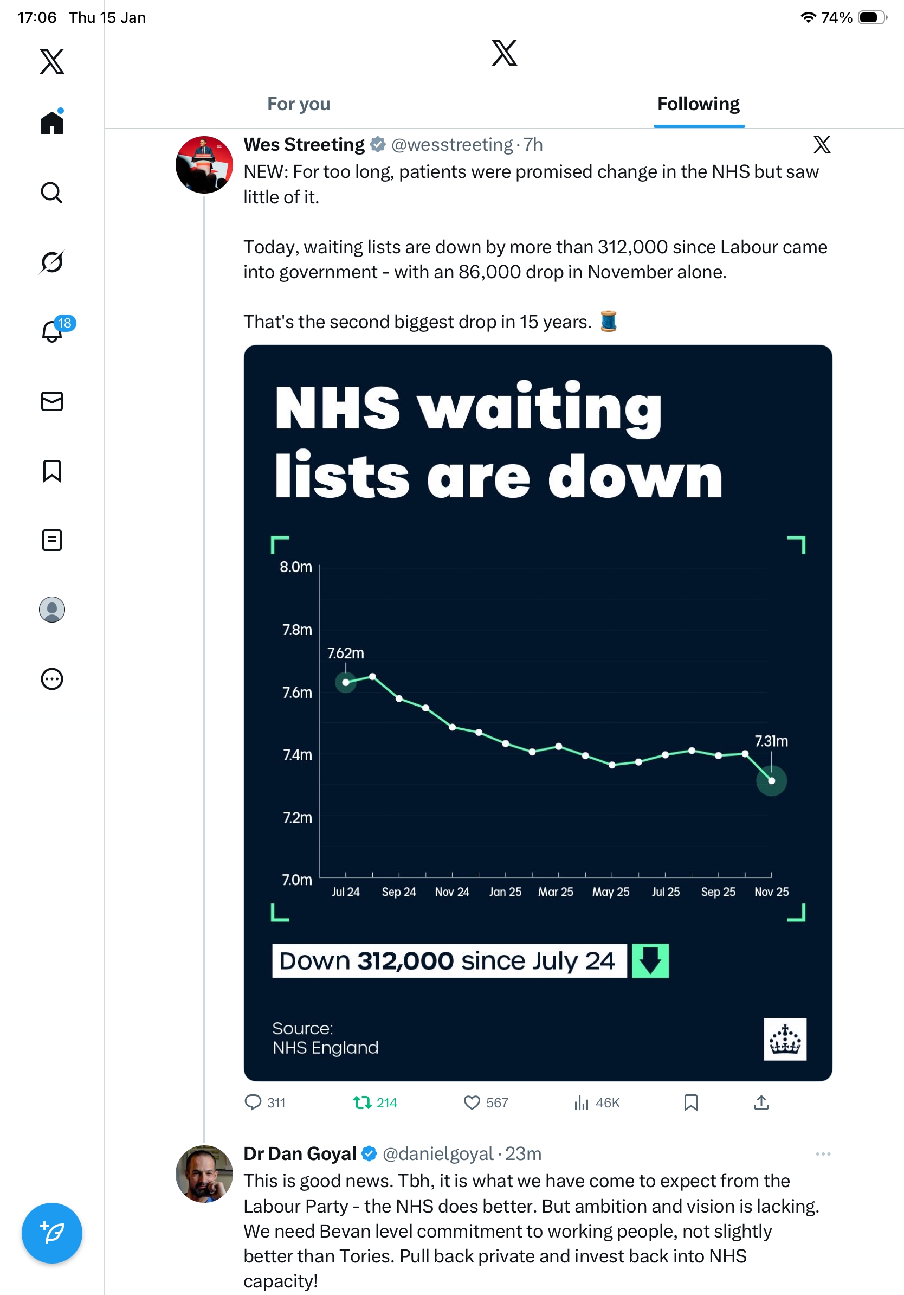The height and width of the screenshot is (1295, 904).
Task: Select the Following tab
Action: coord(698,104)
